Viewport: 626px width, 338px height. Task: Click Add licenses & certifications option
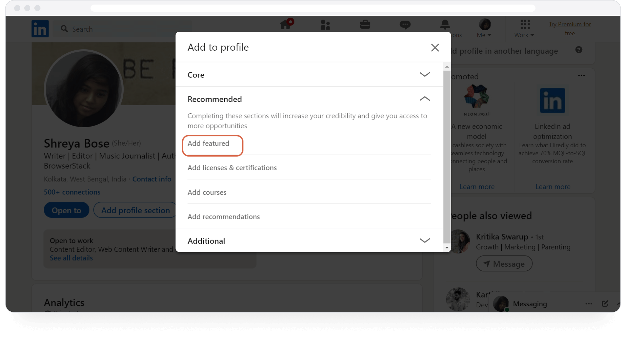click(x=232, y=167)
